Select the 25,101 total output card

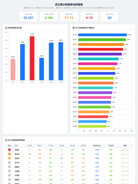[28, 17]
